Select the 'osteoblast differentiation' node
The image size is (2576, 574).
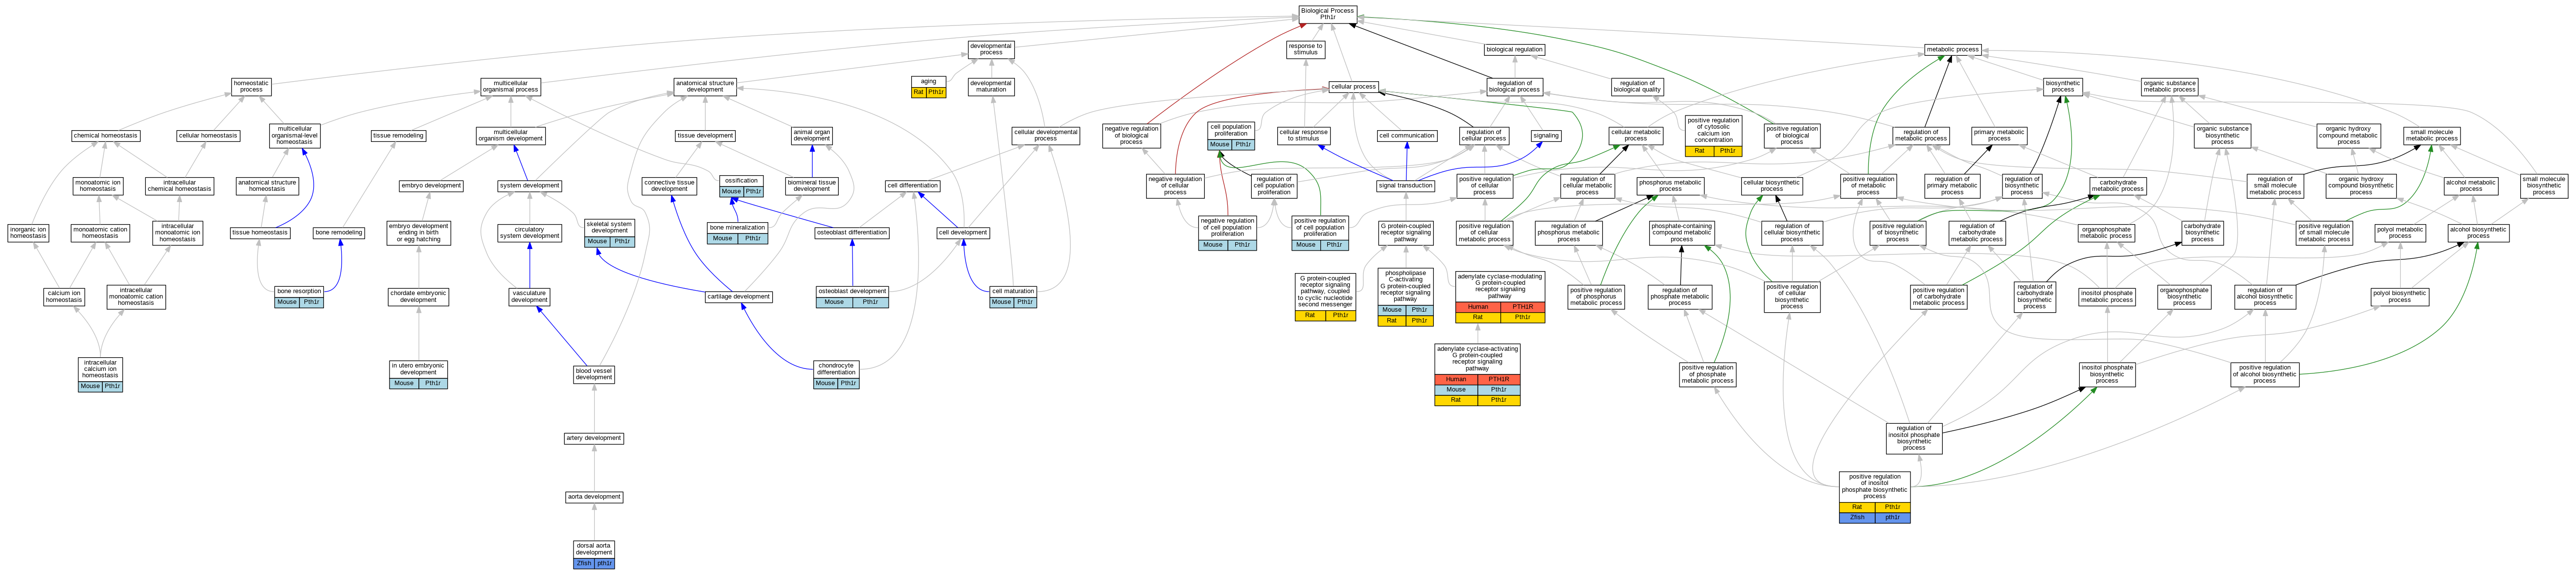coord(852,232)
